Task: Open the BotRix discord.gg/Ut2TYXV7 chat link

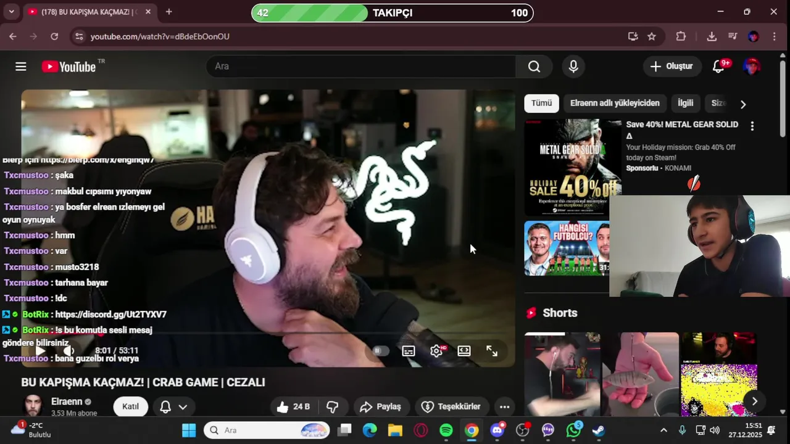Action: (110, 314)
